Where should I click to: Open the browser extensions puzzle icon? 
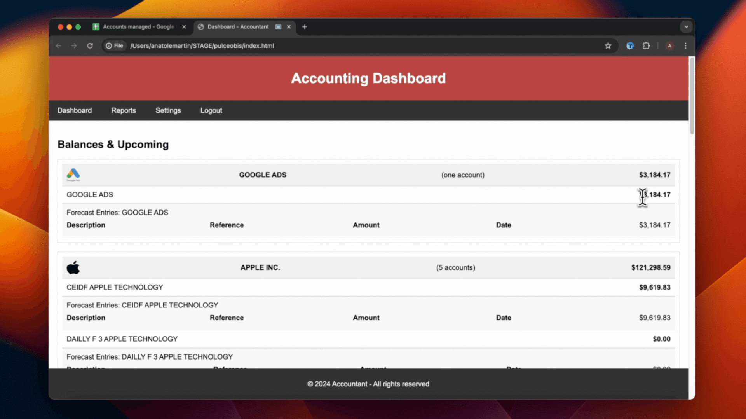(646, 46)
